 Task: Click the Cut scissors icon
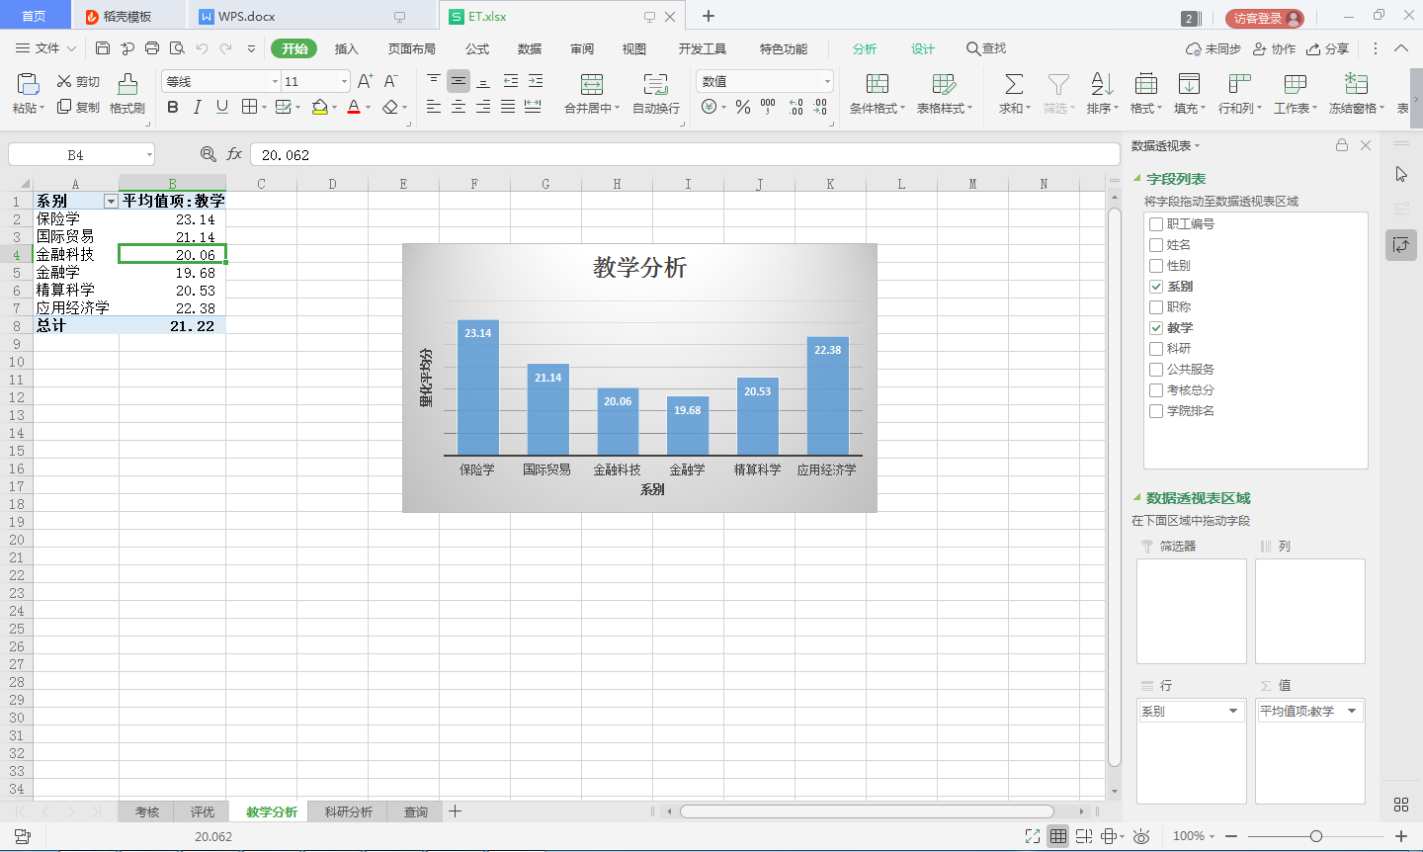64,81
